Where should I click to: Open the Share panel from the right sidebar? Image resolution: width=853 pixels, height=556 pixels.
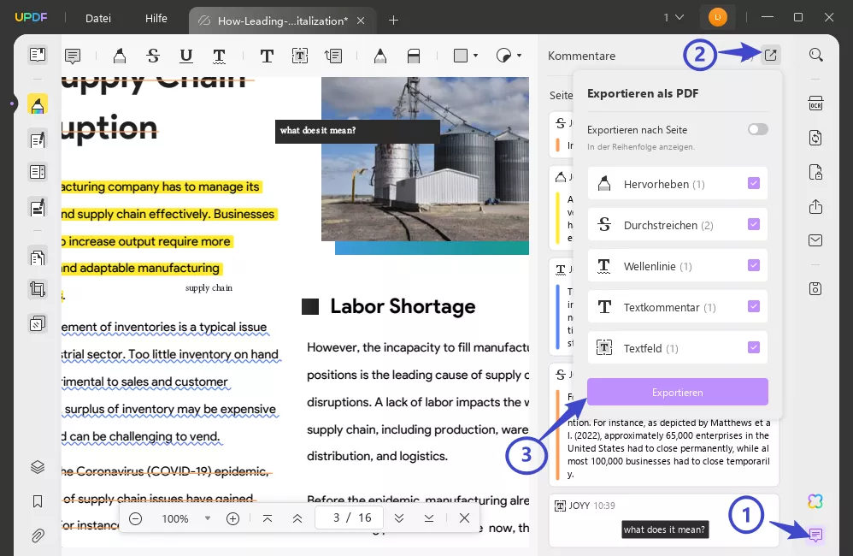[x=815, y=206]
